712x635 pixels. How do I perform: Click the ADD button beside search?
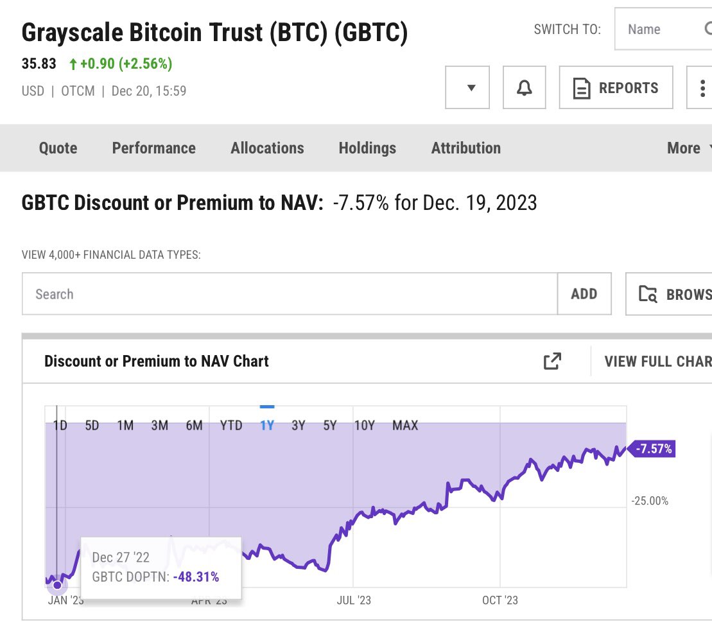(x=584, y=294)
